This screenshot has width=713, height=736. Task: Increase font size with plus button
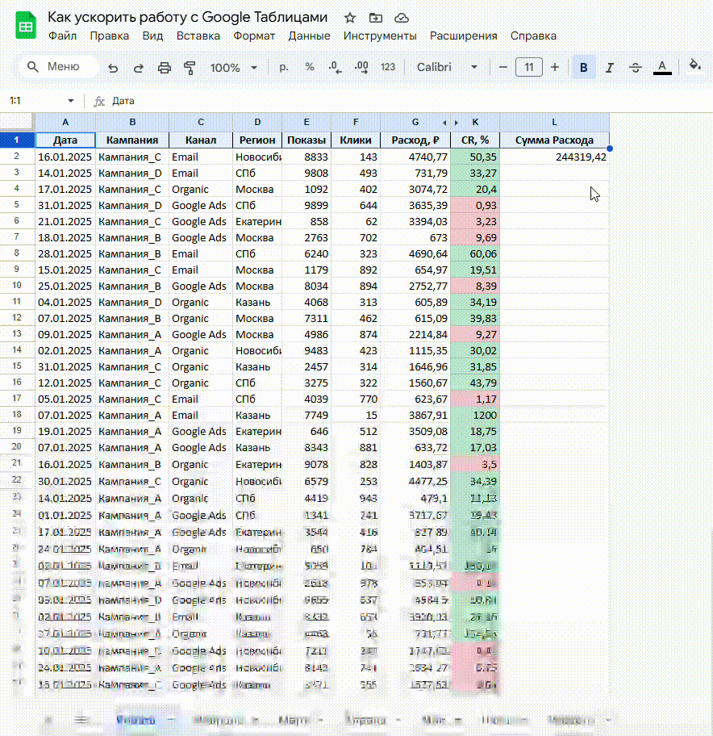click(555, 67)
